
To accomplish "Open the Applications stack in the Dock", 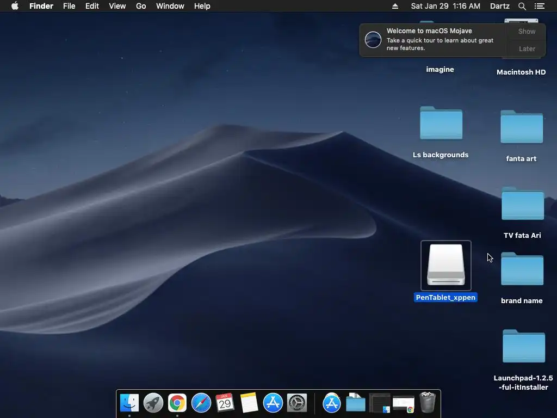I will point(331,403).
